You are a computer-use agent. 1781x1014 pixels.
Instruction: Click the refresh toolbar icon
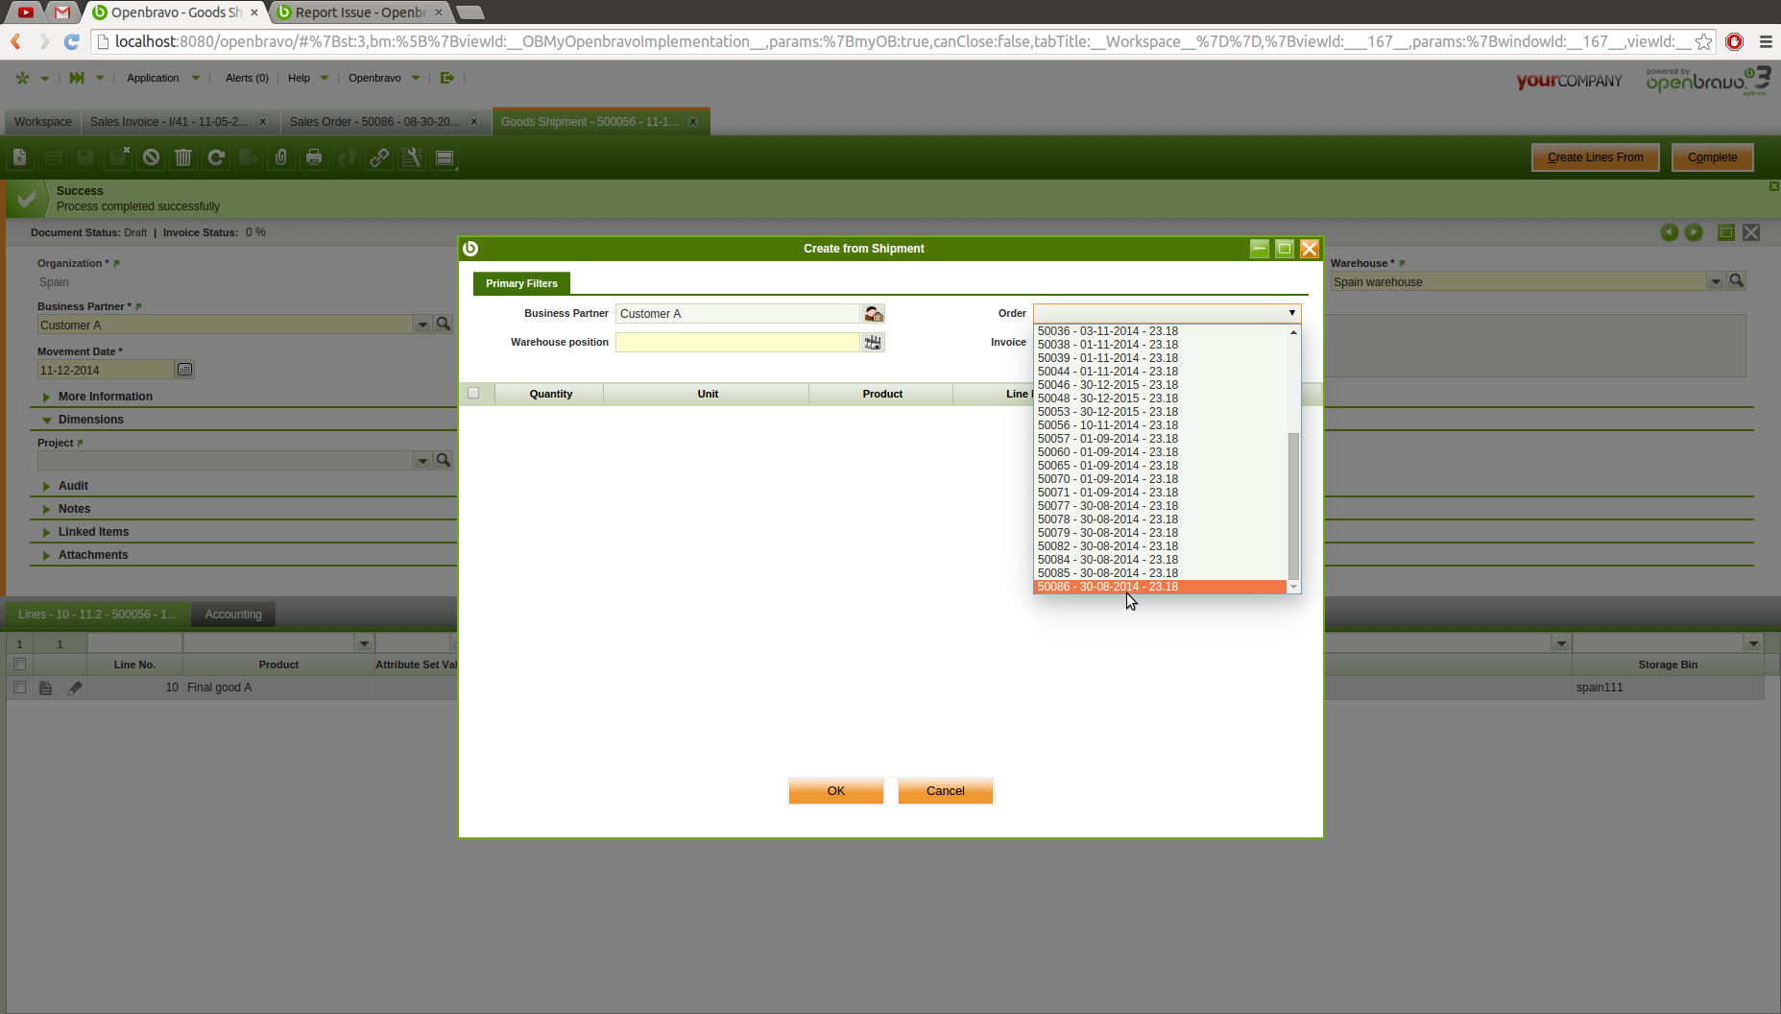[x=216, y=158]
